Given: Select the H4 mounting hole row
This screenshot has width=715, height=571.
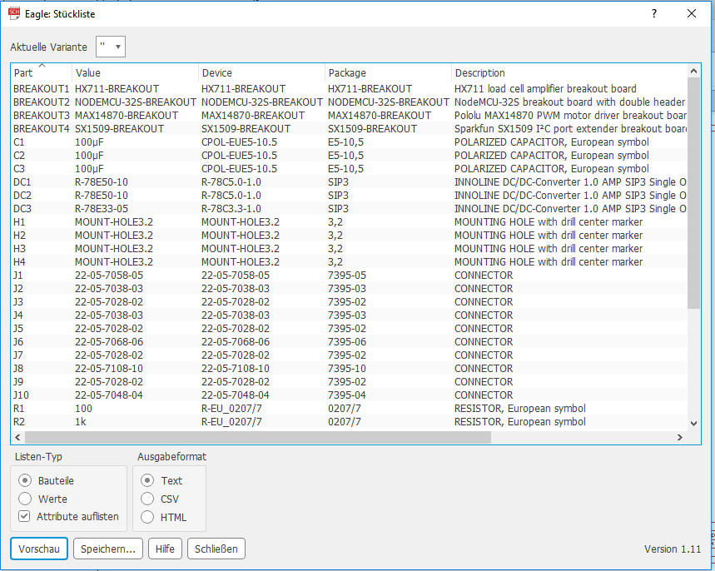Looking at the screenshot, I should pyautogui.click(x=349, y=262).
